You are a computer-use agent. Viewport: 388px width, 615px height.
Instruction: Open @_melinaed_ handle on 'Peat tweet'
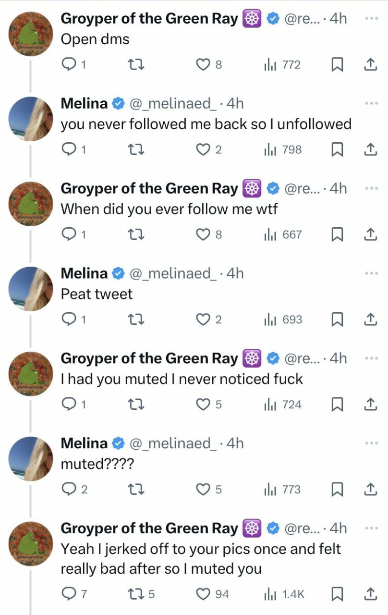170,273
